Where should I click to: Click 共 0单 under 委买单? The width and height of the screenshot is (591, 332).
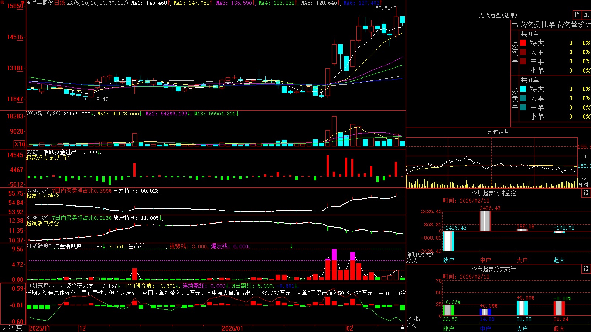tap(530, 34)
